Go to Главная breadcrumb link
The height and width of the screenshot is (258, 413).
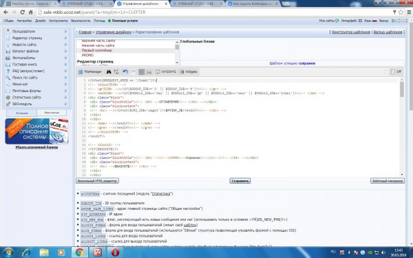[85, 32]
